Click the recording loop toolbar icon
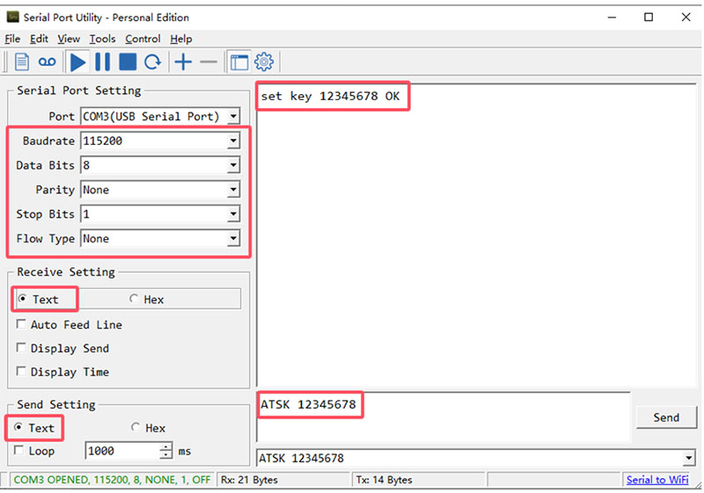Screen dimensions: 704x493 coord(47,62)
